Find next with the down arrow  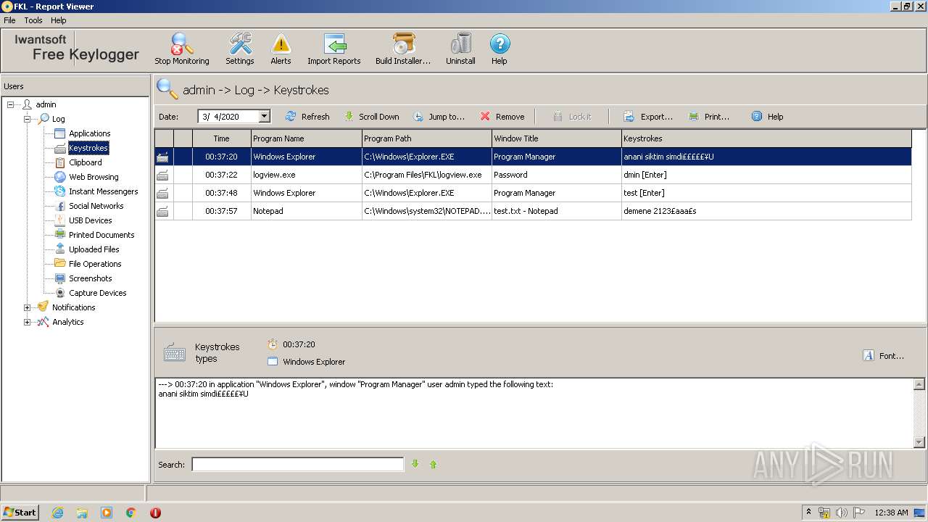point(415,464)
